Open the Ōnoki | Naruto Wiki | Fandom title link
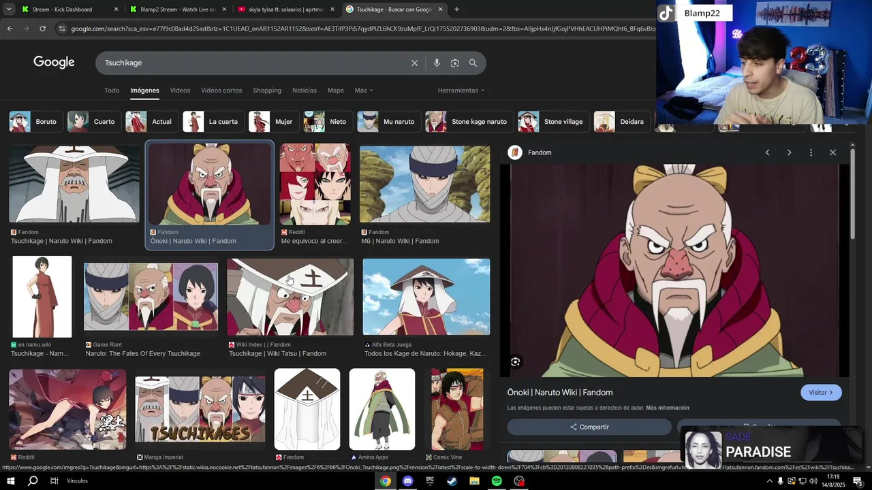Screen dimensions: 872x490 (x=560, y=393)
